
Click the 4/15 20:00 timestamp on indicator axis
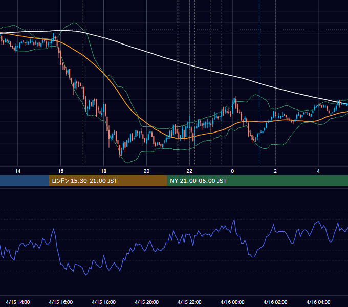coord(146,302)
